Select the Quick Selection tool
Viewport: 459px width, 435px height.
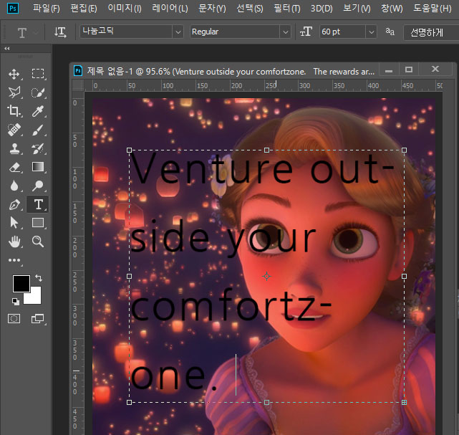click(x=38, y=92)
